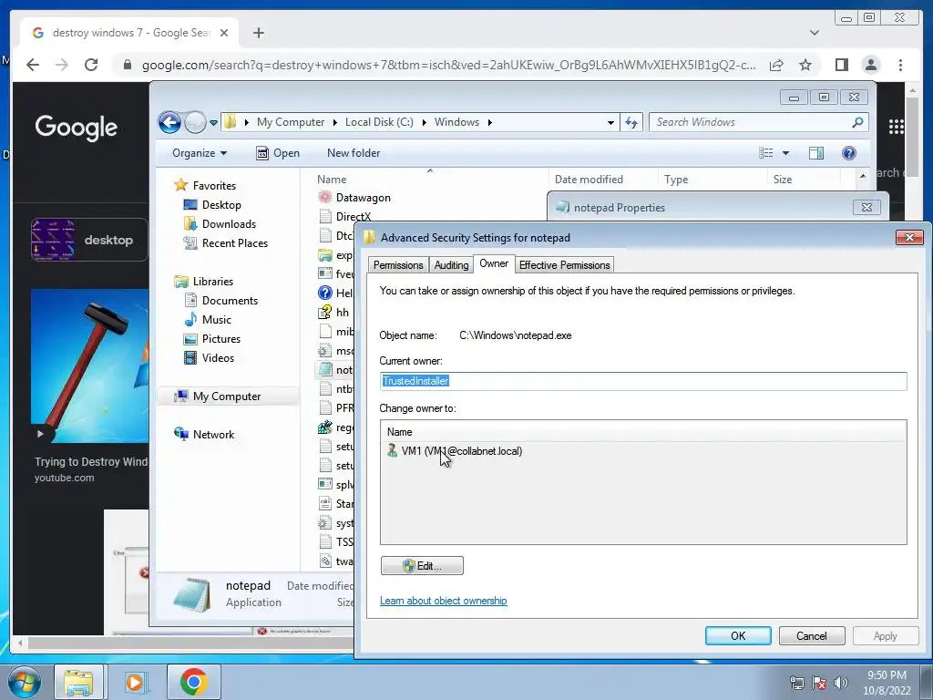Go back in the Explorer window
Image resolution: width=933 pixels, height=700 pixels.
[169, 123]
